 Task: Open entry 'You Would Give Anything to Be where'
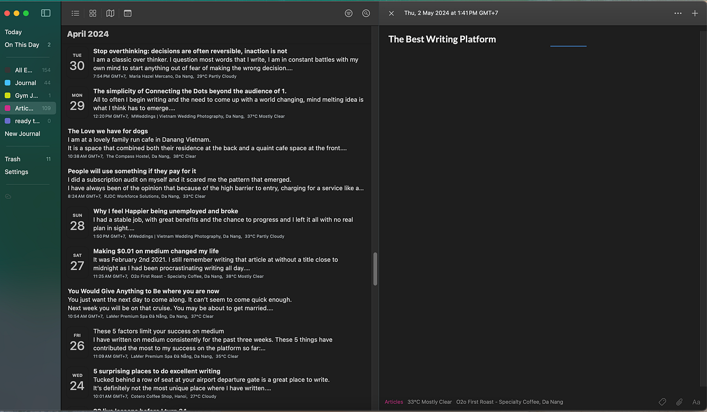point(216,304)
